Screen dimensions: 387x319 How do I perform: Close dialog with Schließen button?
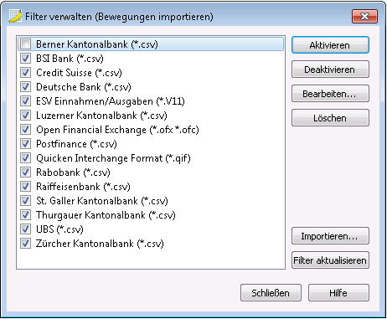click(271, 293)
